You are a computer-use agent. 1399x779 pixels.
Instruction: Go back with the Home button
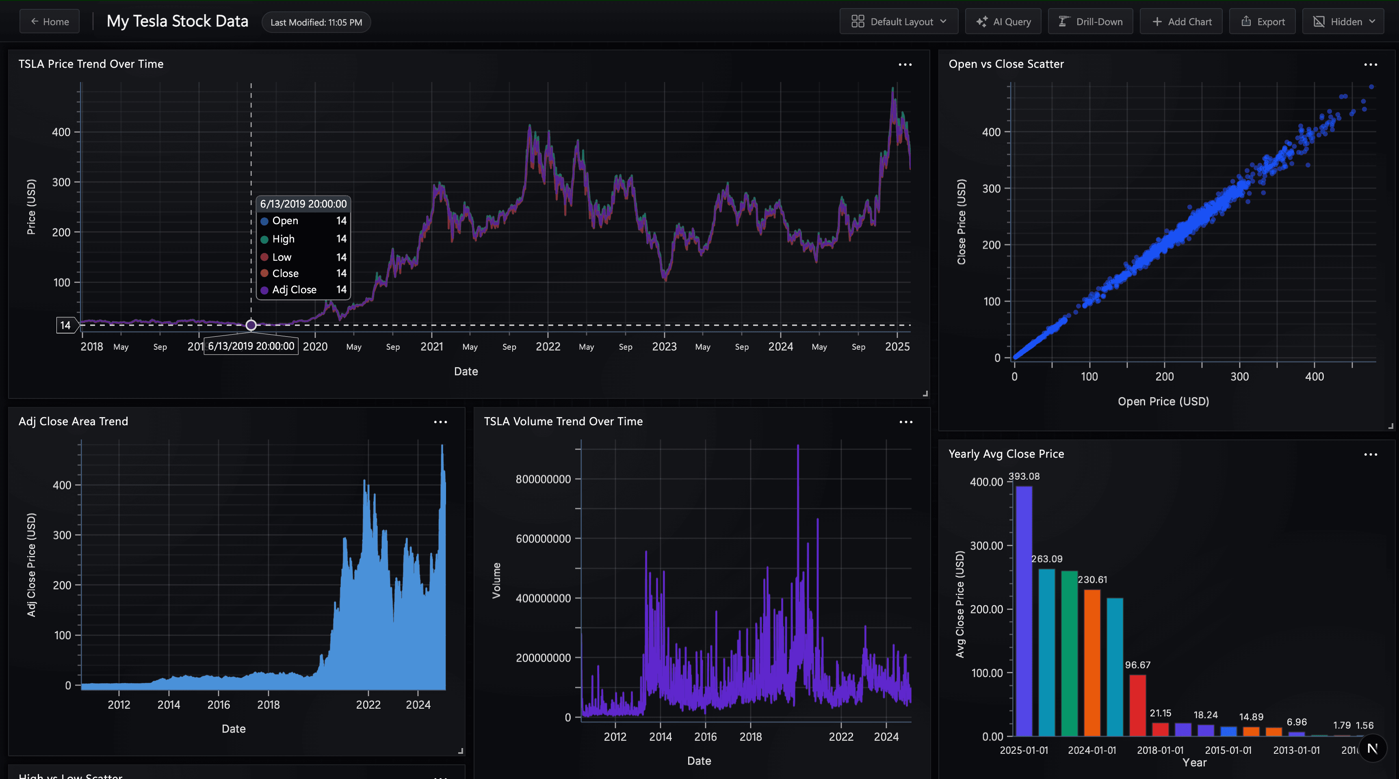50,22
